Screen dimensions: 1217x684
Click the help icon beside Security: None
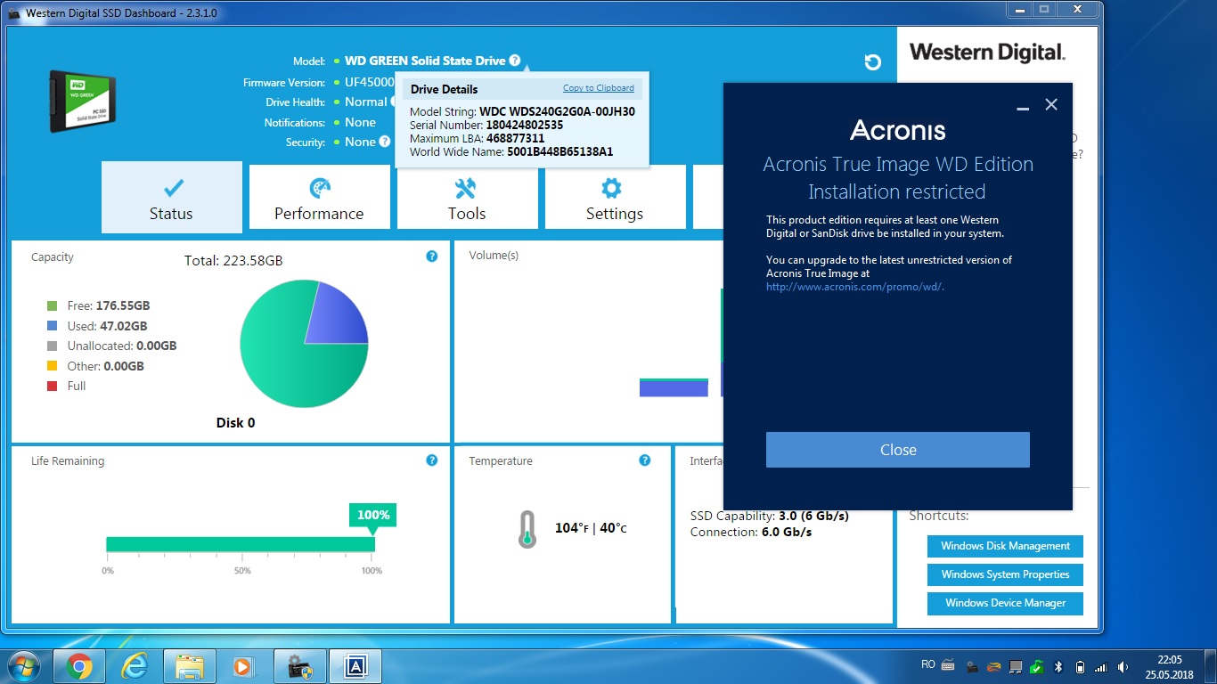[385, 141]
